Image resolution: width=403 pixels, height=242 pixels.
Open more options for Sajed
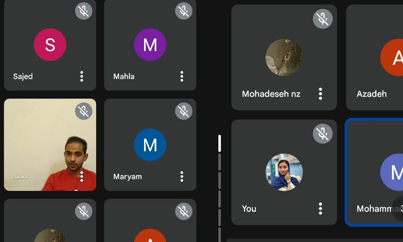82,76
